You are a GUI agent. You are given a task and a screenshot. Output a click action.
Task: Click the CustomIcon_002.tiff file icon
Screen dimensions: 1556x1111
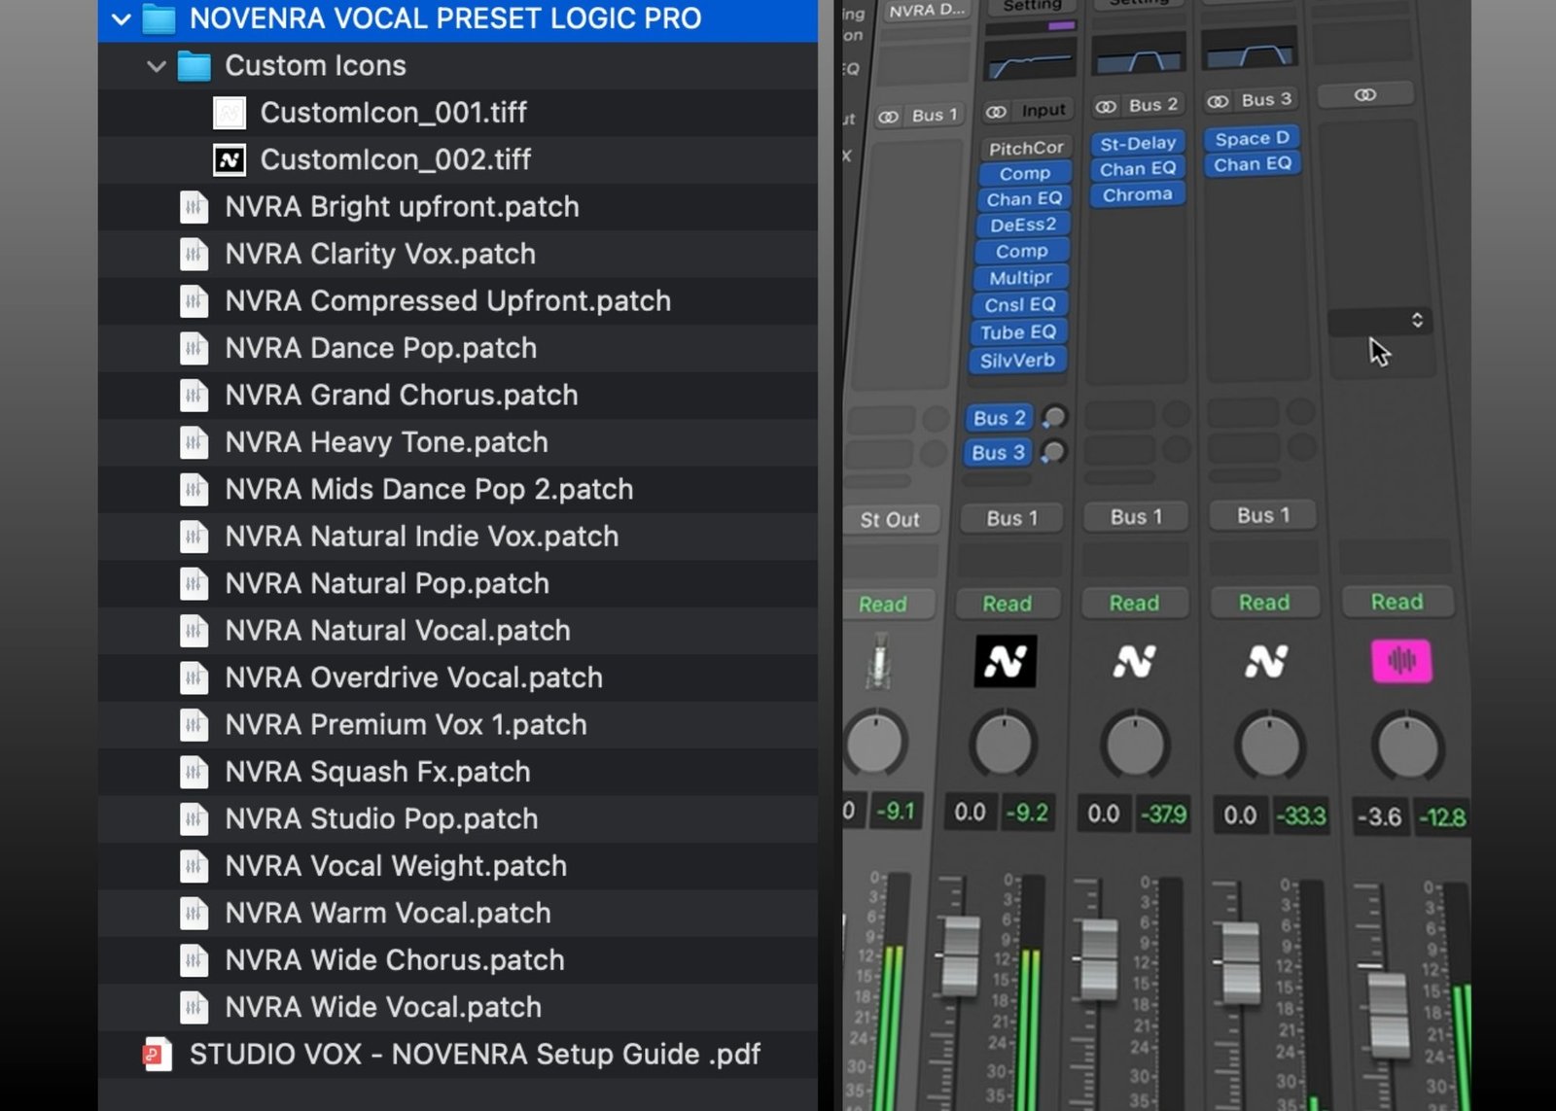tap(230, 159)
